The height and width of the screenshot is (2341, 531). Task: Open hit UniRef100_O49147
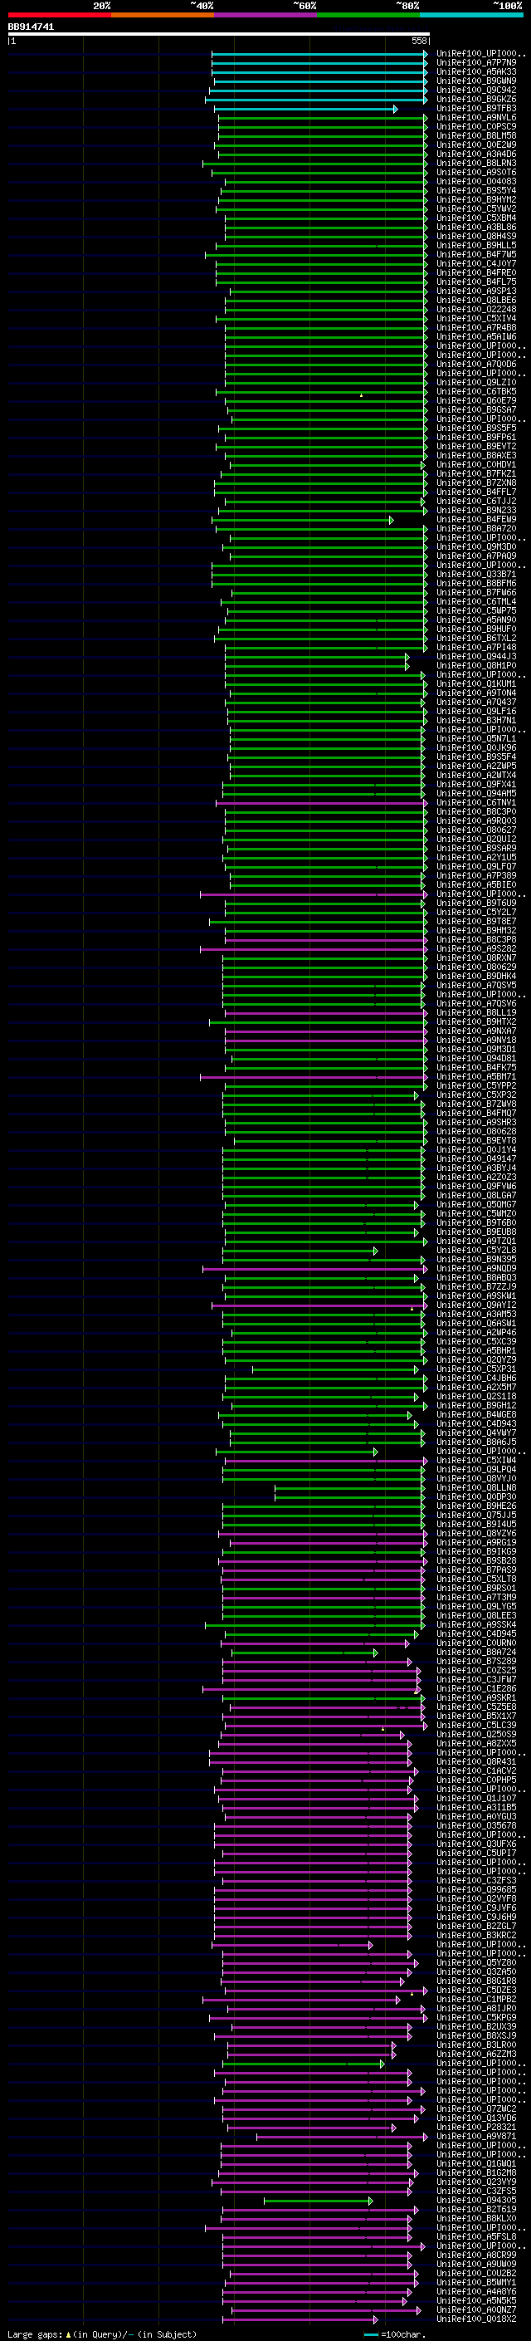[x=476, y=1158]
